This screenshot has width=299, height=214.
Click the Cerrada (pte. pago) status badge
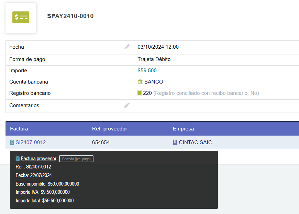point(76,158)
